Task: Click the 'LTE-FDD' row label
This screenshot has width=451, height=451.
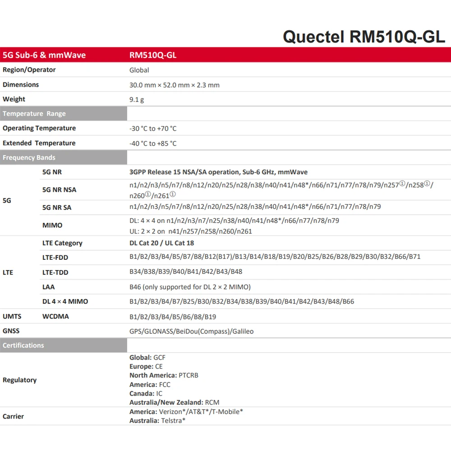Action: click(x=55, y=258)
